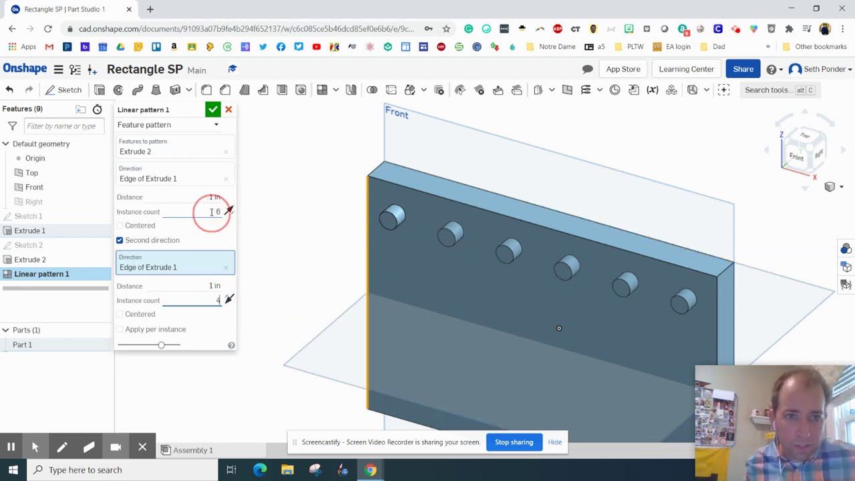Select Sketch 1 feature
The height and width of the screenshot is (481, 855).
point(28,216)
